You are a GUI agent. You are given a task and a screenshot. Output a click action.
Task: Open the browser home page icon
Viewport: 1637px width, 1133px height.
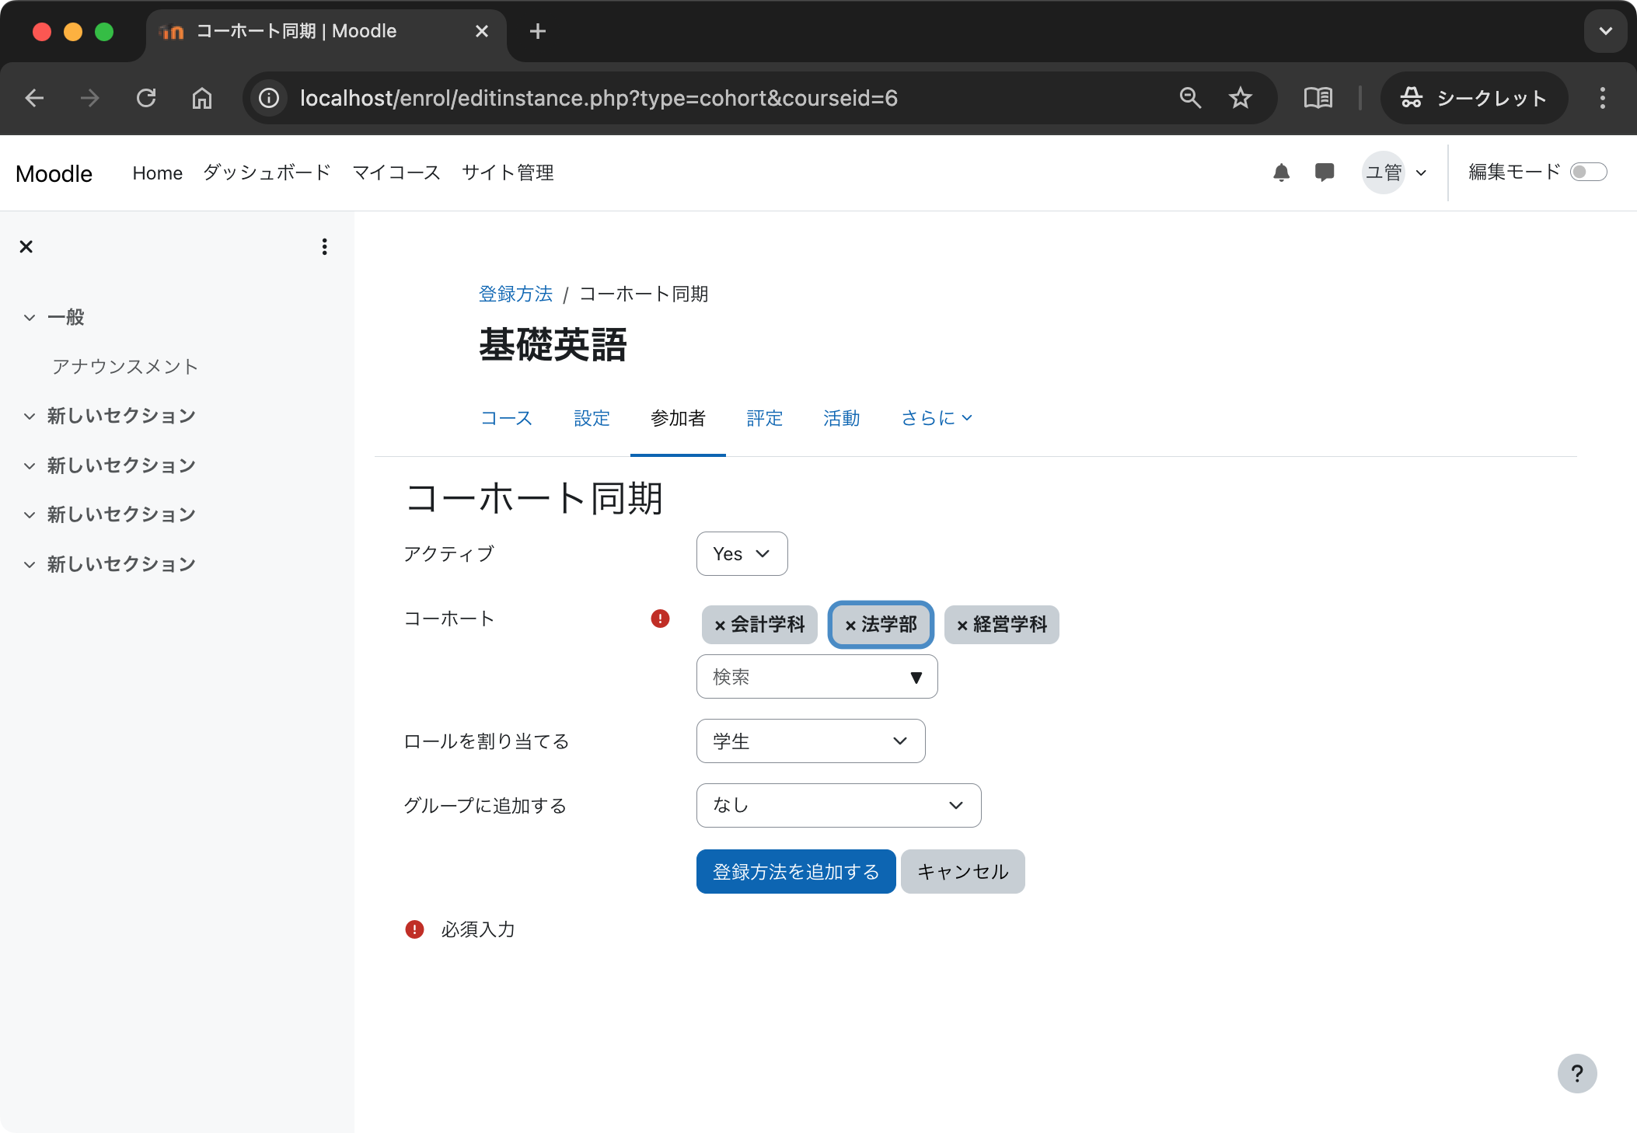(x=202, y=98)
